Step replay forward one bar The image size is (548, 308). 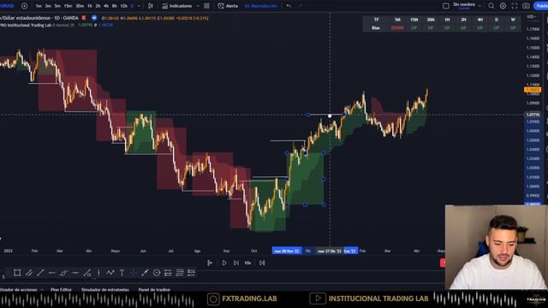click(236, 263)
